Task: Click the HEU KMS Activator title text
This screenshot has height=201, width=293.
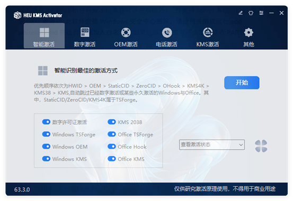Action: click(42, 15)
